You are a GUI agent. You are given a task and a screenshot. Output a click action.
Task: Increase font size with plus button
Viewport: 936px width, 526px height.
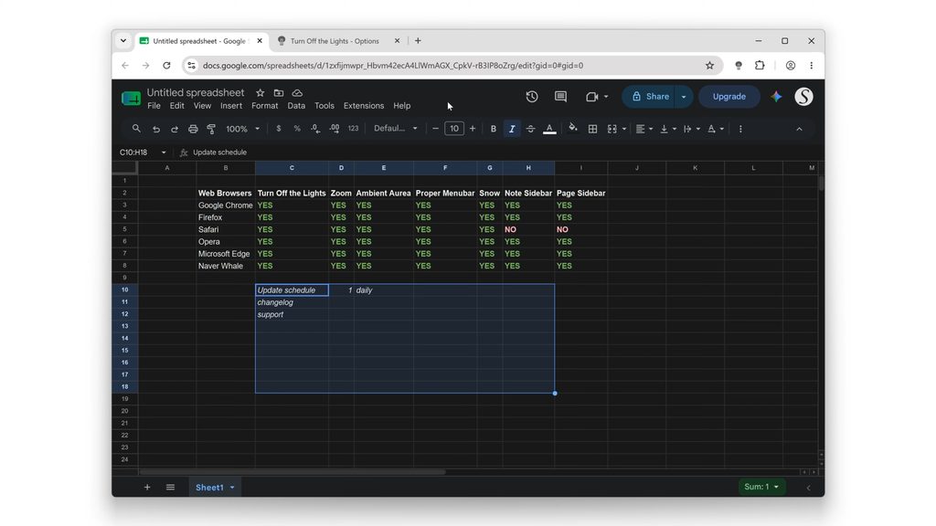(473, 129)
